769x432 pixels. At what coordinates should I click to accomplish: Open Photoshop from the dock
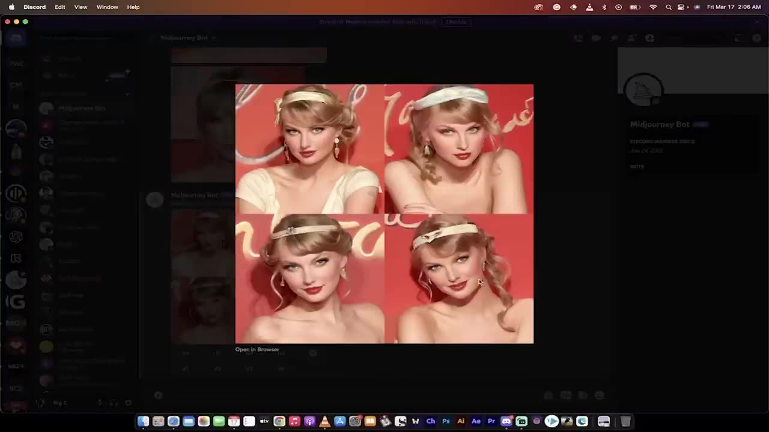pos(446,421)
